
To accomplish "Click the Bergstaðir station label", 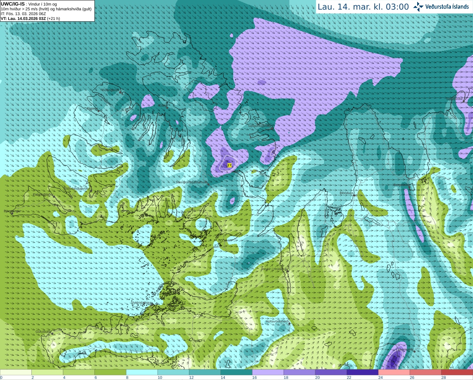I will [x=401, y=185].
